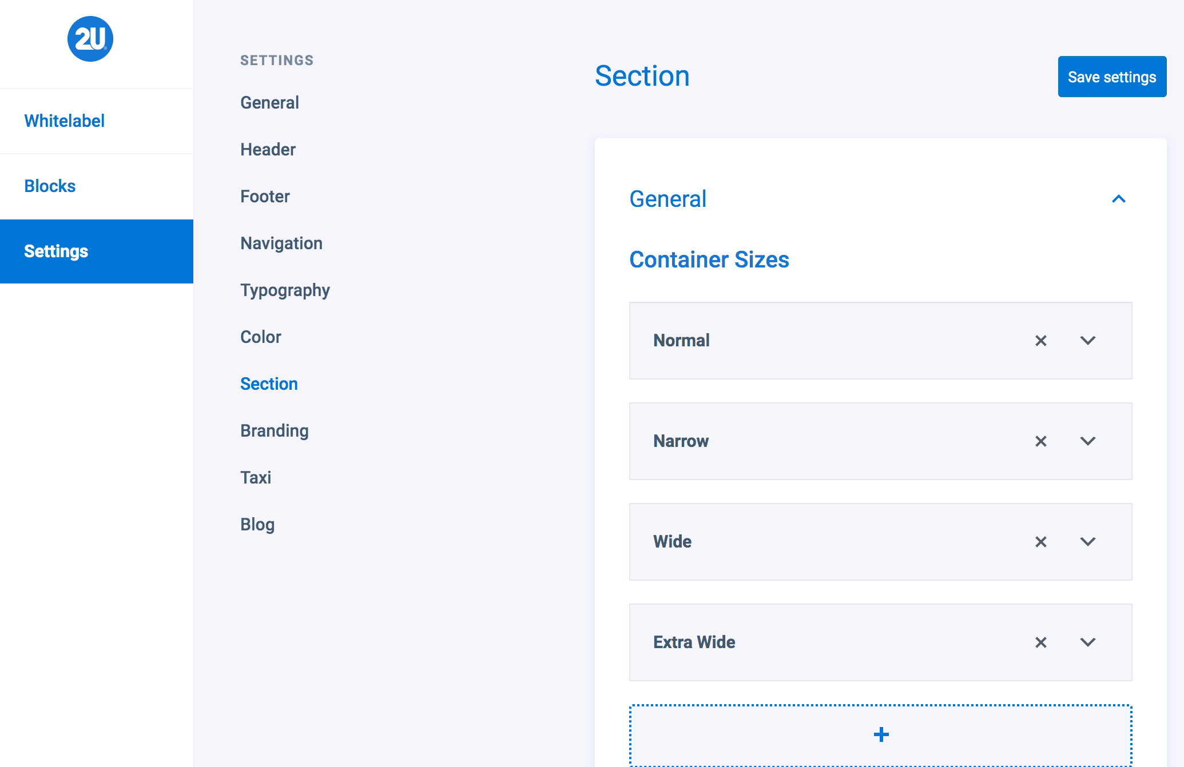Remove the Normal container size
This screenshot has width=1184, height=767.
[x=1040, y=341]
